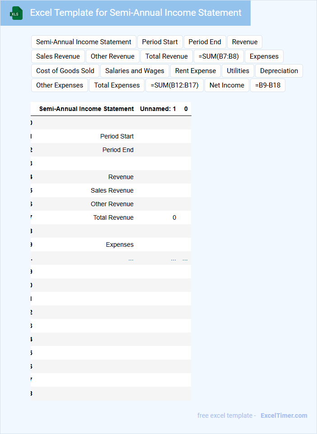Click the Period Start tag

(x=160, y=42)
